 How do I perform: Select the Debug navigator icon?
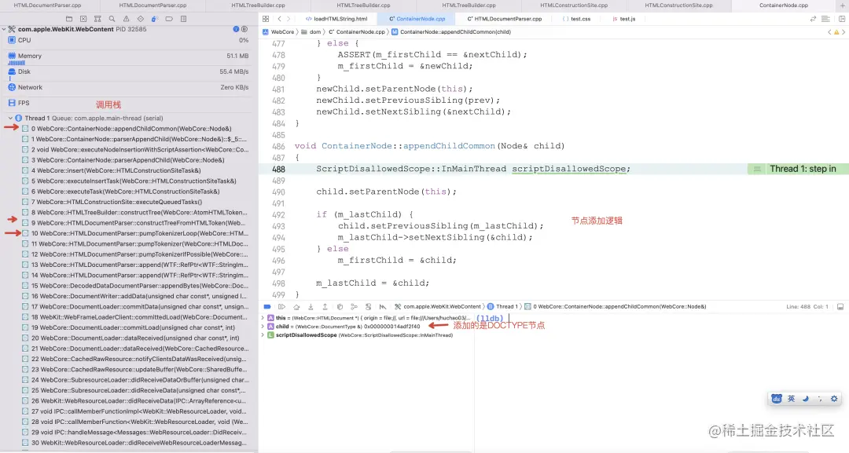[154, 19]
